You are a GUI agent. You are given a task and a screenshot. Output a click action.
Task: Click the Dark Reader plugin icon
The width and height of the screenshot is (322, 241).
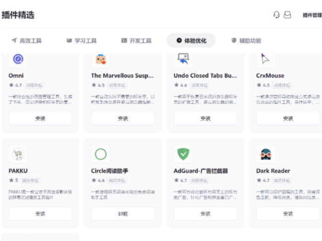pyautogui.click(x=266, y=154)
